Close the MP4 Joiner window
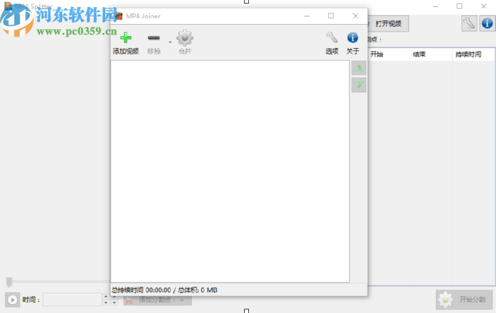The width and height of the screenshot is (496, 313). pyautogui.click(x=355, y=16)
